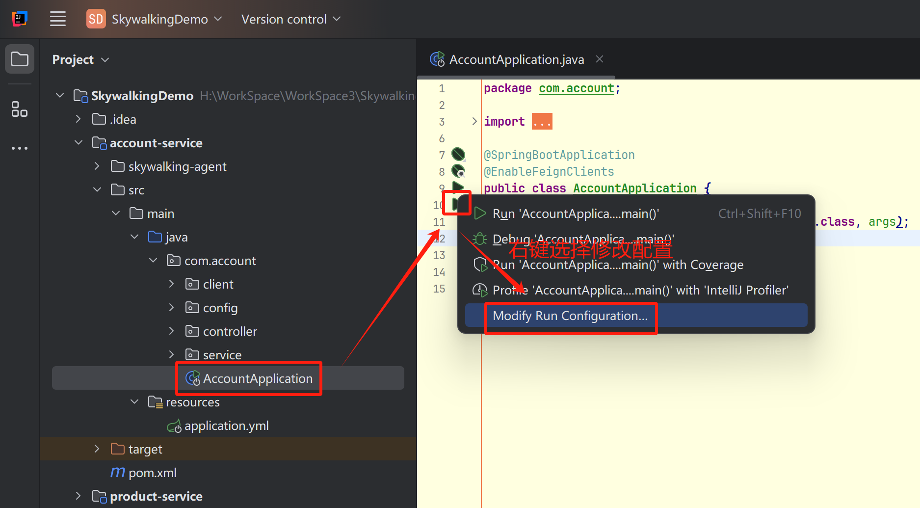Open the Structure tool window icon
This screenshot has height=508, width=920.
point(20,109)
